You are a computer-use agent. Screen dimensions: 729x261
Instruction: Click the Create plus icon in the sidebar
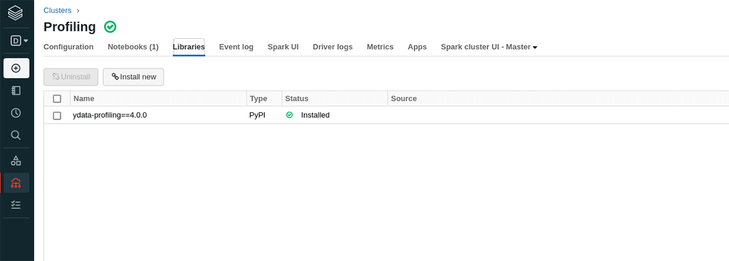16,68
